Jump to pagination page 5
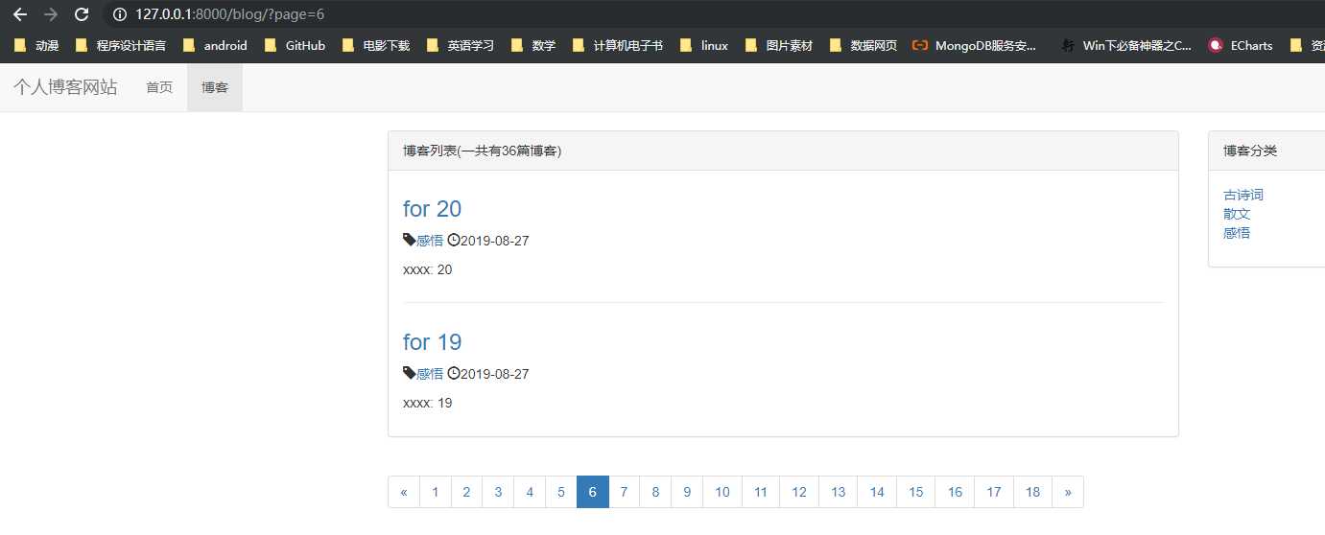Screen dimensions: 1325x535 pyautogui.click(x=561, y=492)
